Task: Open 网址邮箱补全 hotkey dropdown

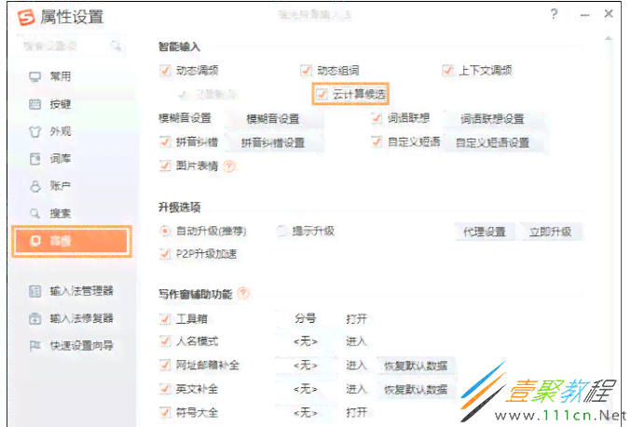Action: pos(306,366)
